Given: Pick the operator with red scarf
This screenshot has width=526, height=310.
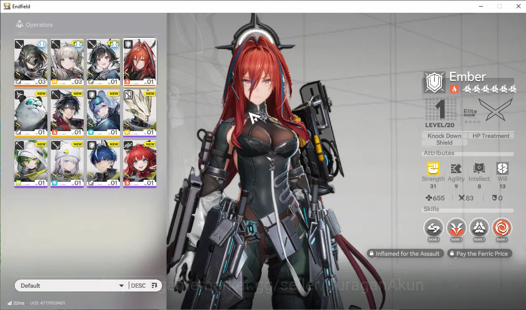Looking at the screenshot, I should pos(67,113).
